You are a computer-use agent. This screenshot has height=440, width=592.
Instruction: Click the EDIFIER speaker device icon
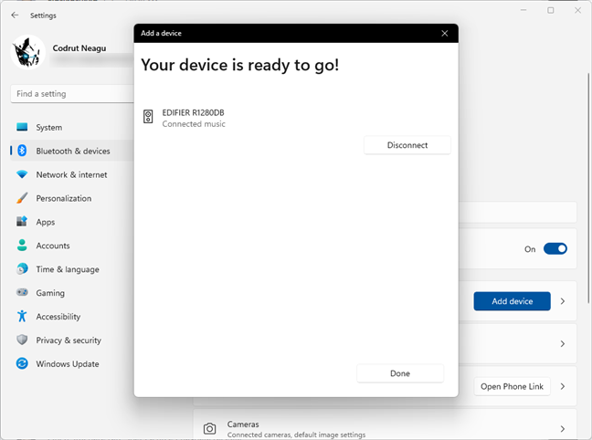coord(148,117)
